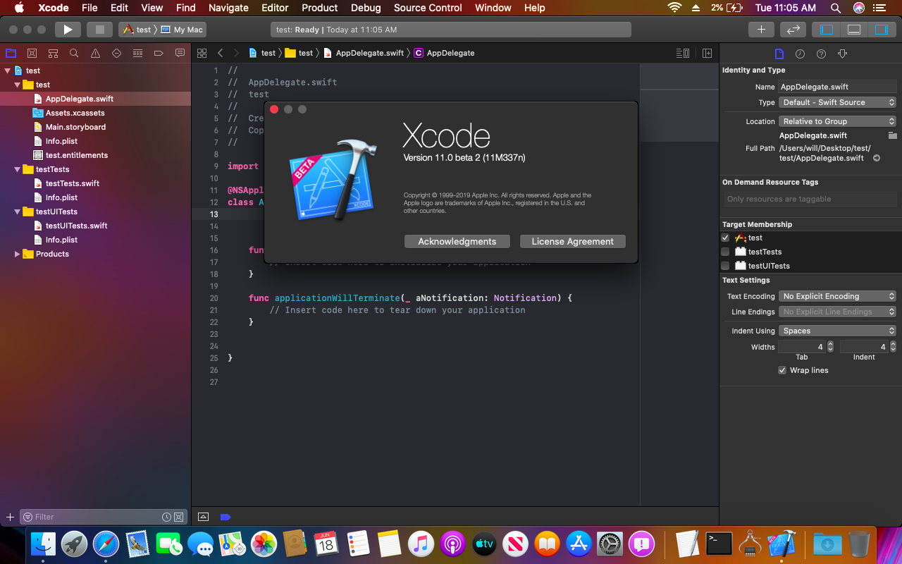902x564 pixels.
Task: Show the Debug area panel from toolbar
Action: click(x=854, y=30)
